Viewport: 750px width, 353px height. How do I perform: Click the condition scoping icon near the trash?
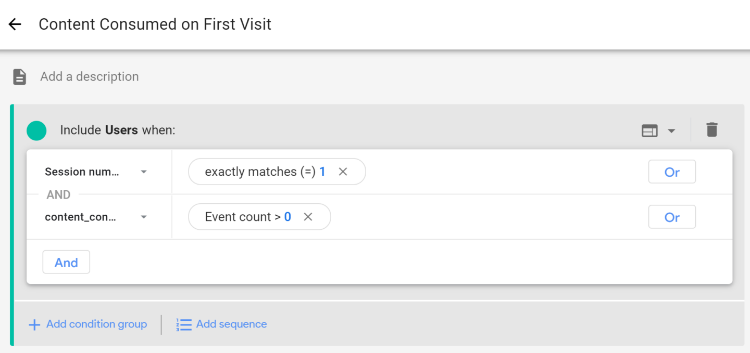[x=650, y=130]
